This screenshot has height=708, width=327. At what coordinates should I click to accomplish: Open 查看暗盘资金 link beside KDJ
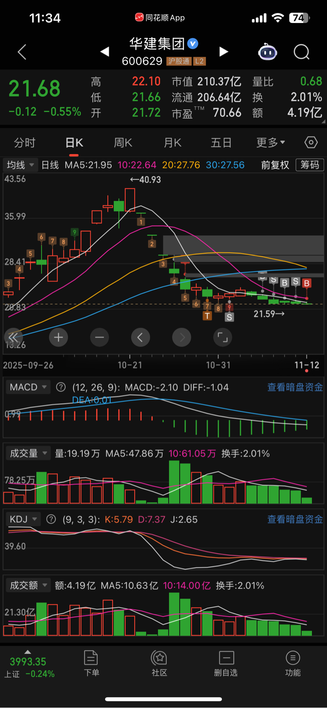coord(295,519)
